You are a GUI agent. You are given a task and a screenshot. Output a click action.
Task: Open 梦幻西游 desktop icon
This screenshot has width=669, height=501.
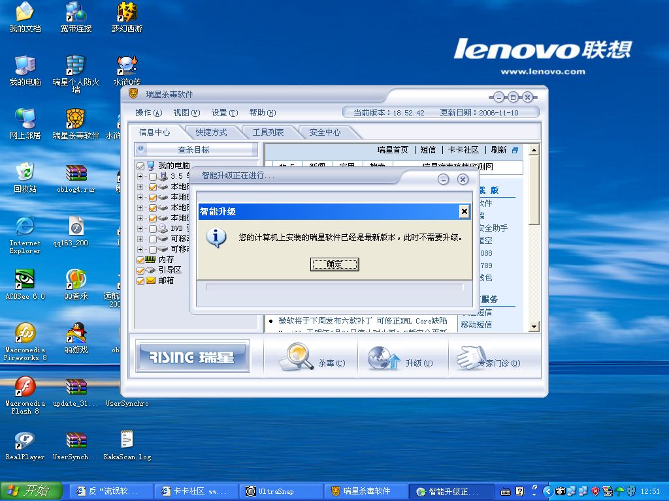[127, 17]
